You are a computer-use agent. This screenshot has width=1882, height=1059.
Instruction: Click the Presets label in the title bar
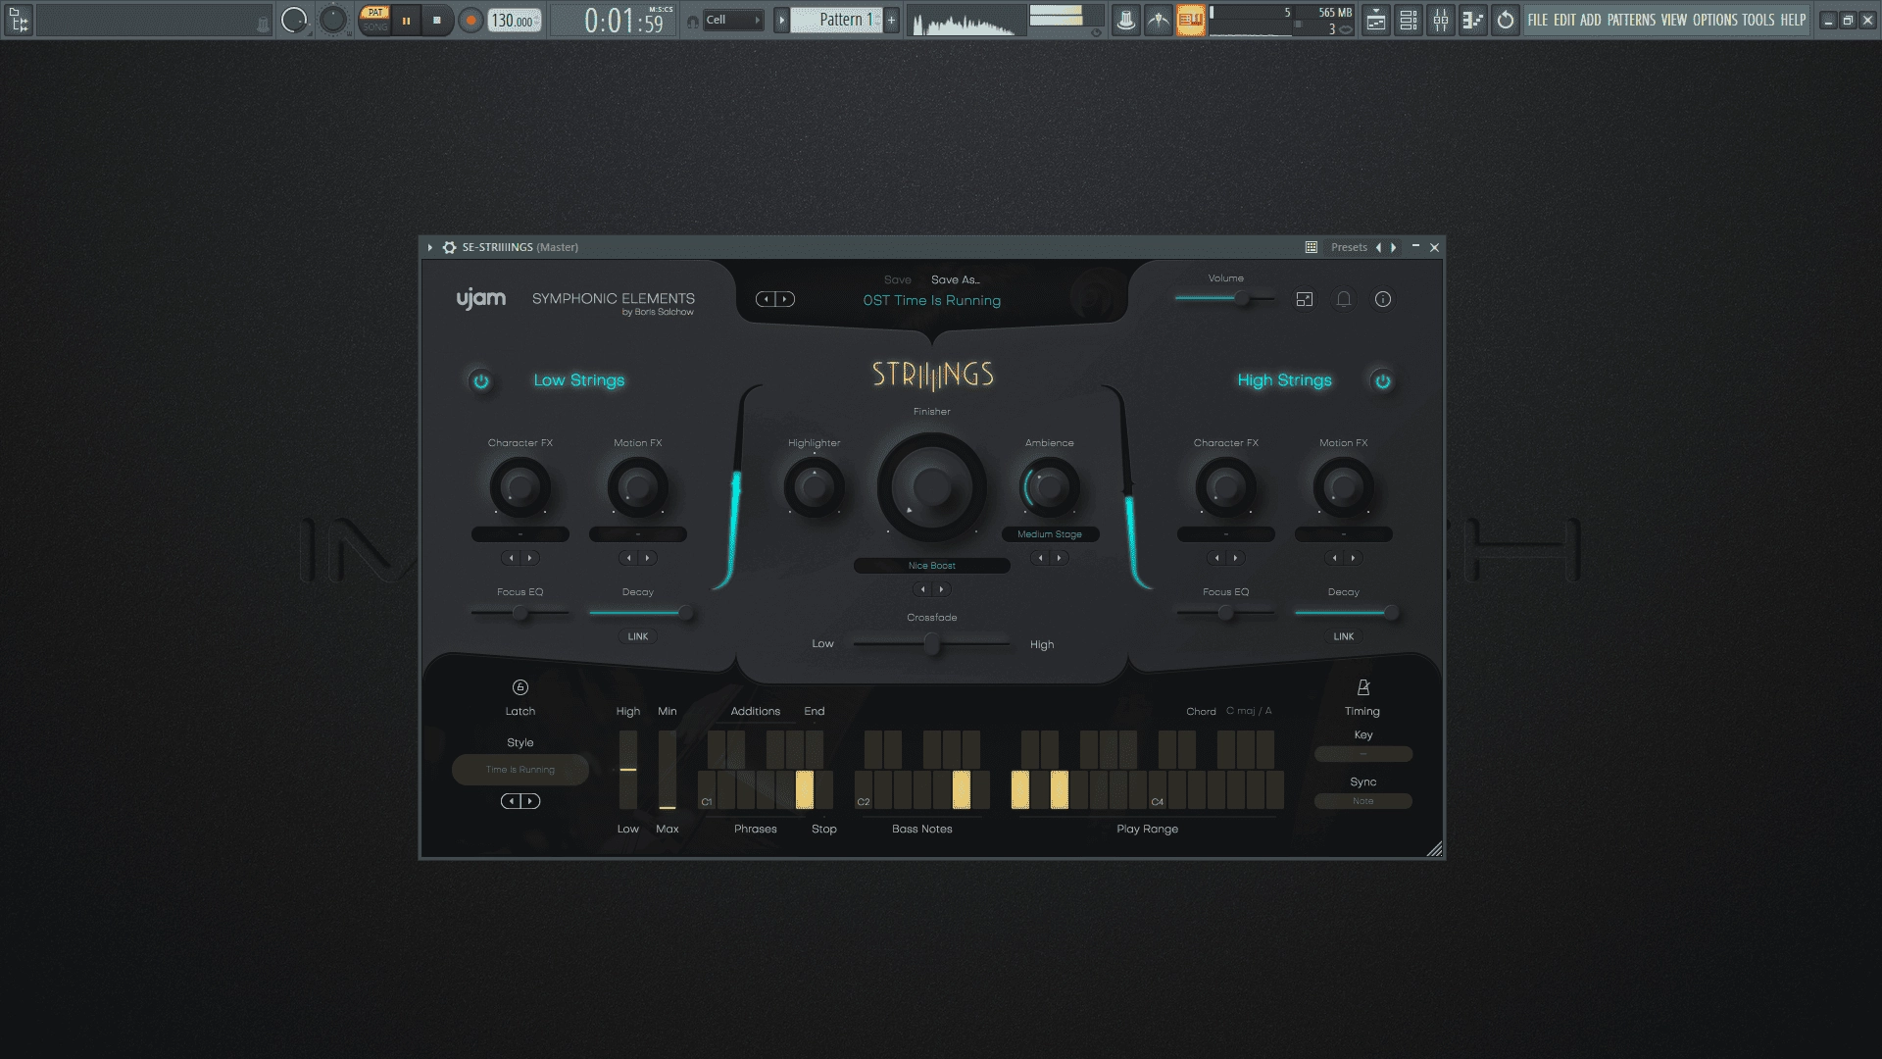click(x=1349, y=247)
